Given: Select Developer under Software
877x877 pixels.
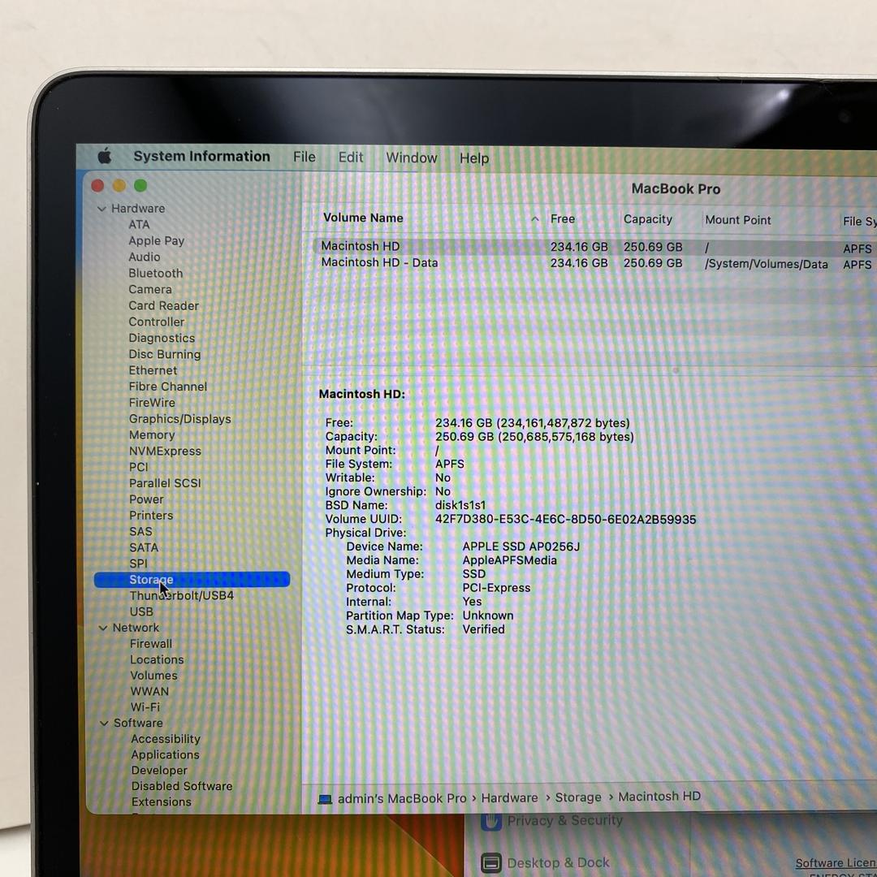Looking at the screenshot, I should [159, 771].
